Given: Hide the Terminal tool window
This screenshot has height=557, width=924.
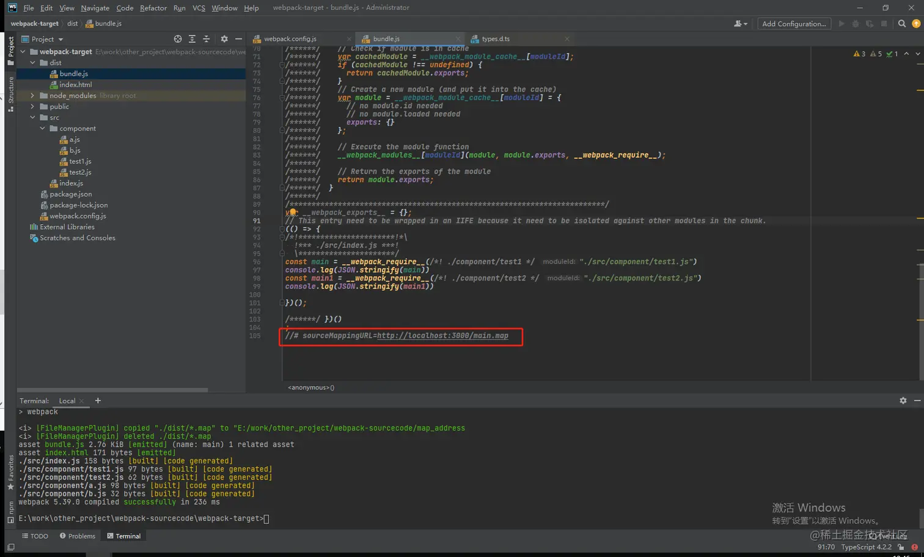Looking at the screenshot, I should 917,401.
